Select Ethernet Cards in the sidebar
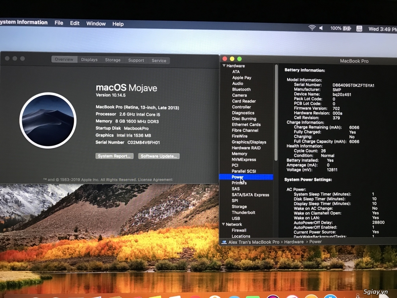Screen dimensions: 397x298 click(x=246, y=125)
